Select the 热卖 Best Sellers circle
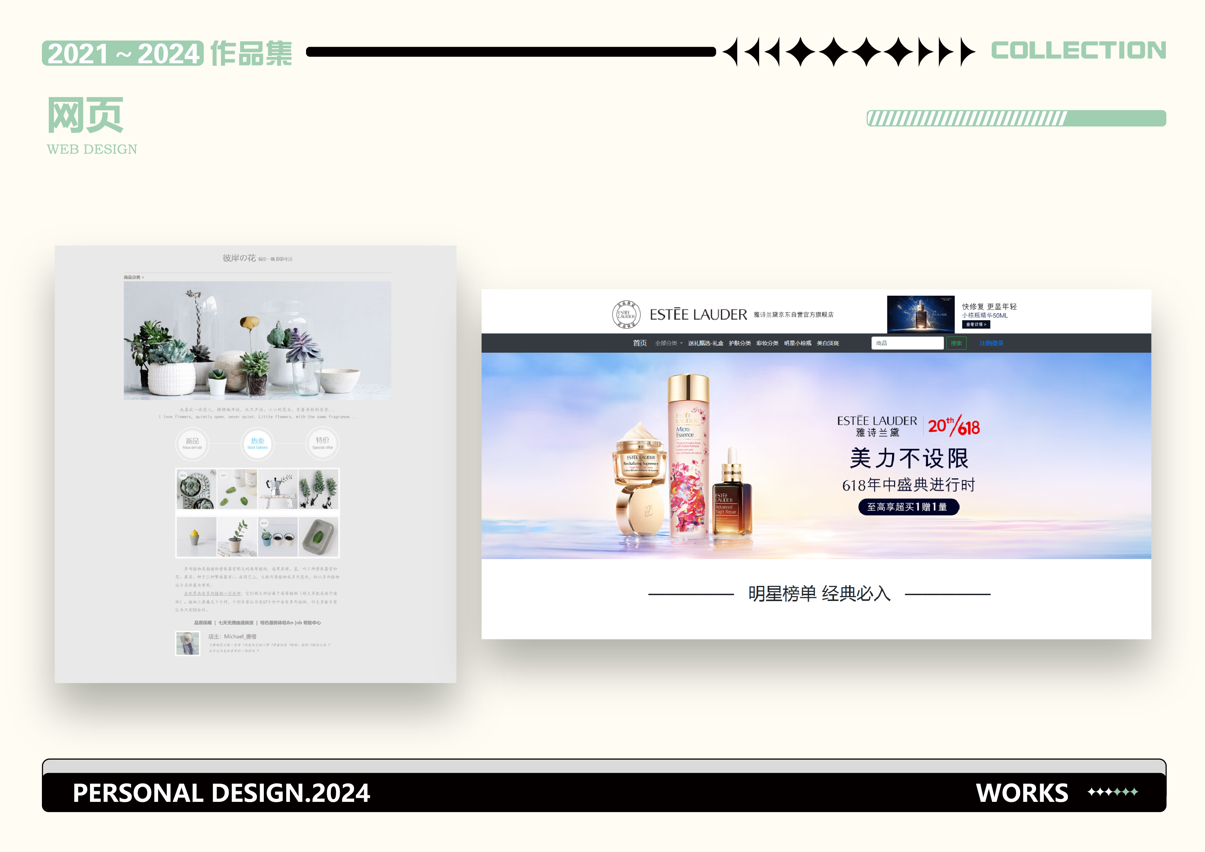This screenshot has width=1205, height=852. [x=257, y=444]
